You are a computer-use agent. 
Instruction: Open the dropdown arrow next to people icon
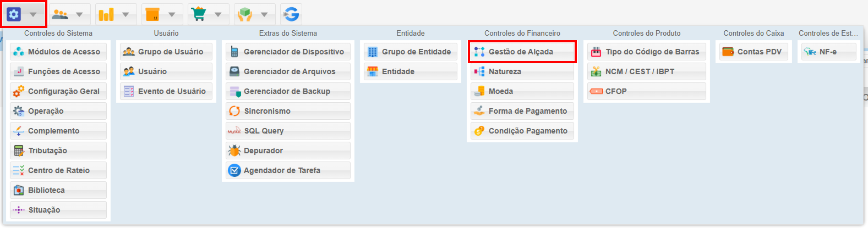[79, 15]
